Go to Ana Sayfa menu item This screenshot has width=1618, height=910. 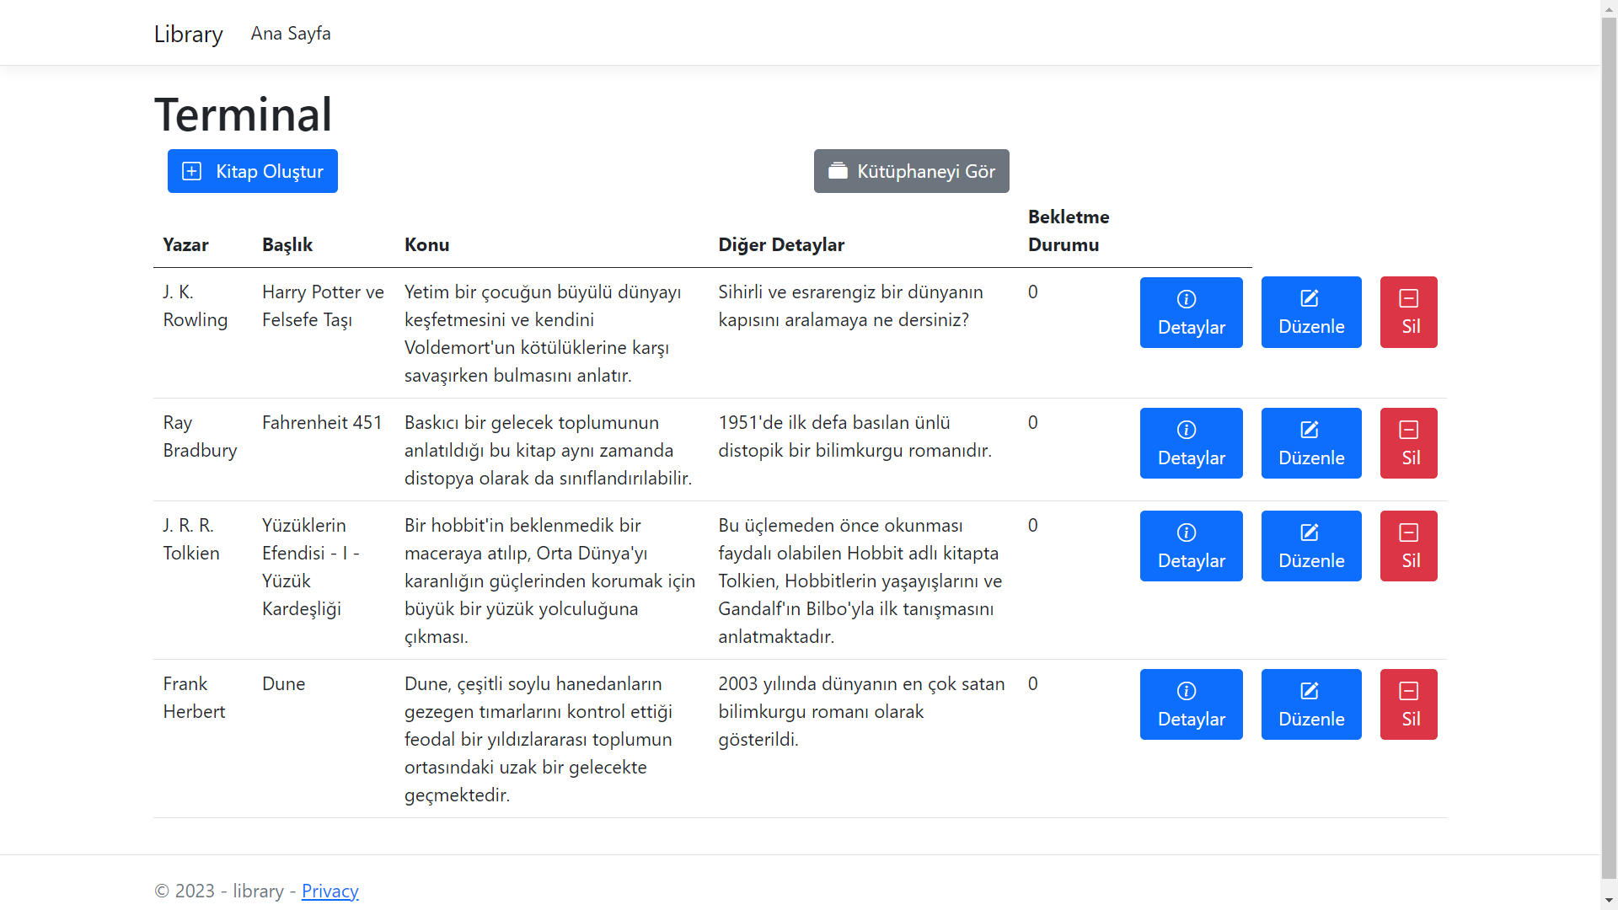coord(291,34)
